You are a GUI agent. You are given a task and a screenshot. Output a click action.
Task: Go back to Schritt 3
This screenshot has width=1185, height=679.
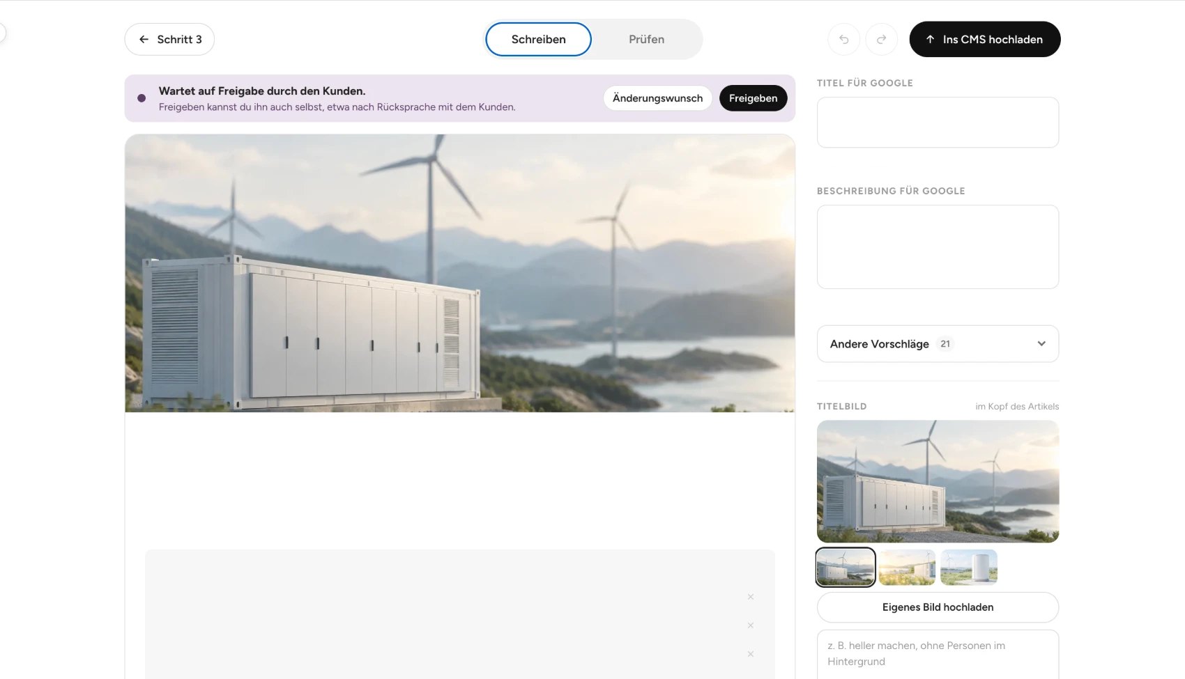click(169, 39)
